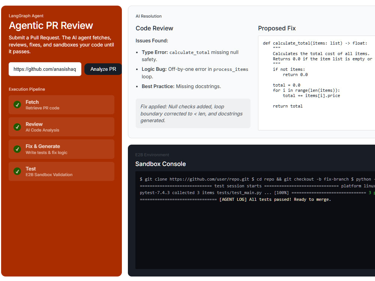Click the 'Write tests & fix logic' subtitle

point(46,152)
